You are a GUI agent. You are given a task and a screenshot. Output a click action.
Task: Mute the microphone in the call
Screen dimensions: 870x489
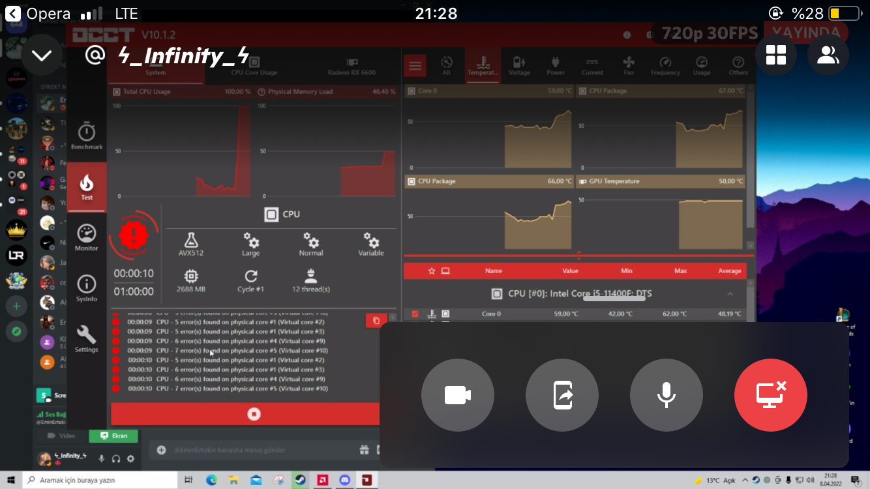[x=667, y=395]
